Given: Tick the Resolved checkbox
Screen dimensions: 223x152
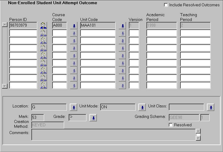Looking at the screenshot, I should (171, 125).
